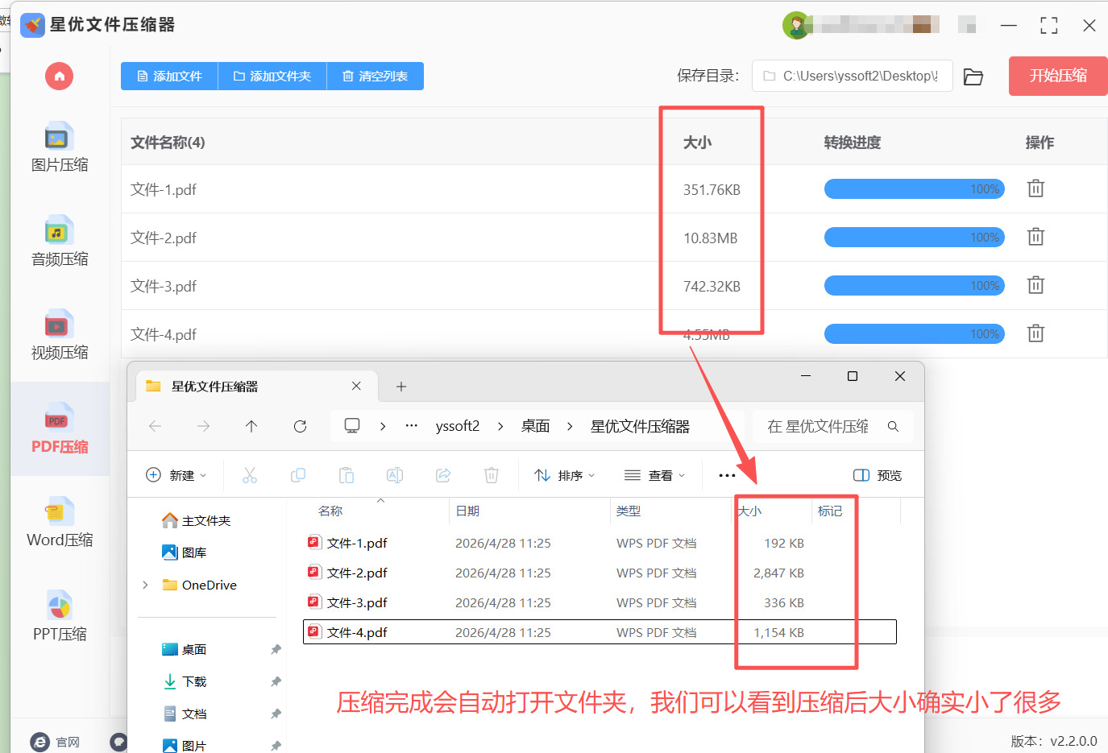Viewport: 1108px width, 753px height.
Task: Click the Delete icon in Explorer toolbar
Action: (x=492, y=475)
